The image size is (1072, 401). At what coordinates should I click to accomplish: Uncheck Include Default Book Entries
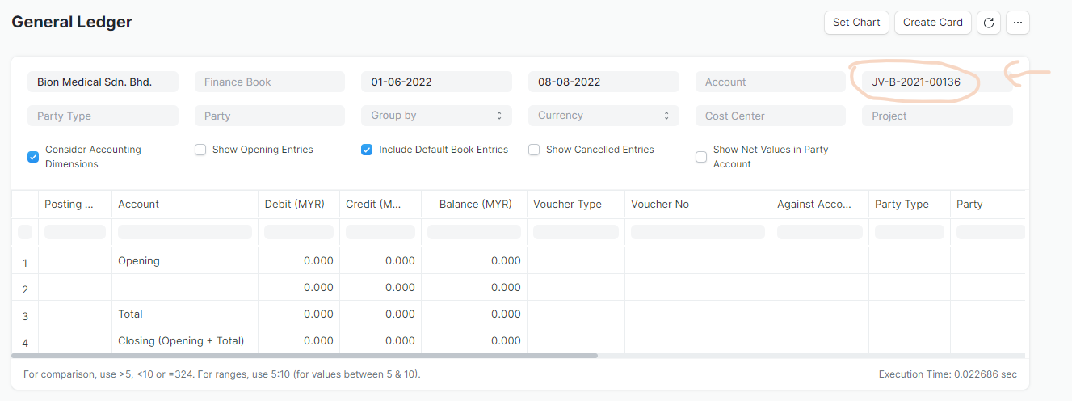click(367, 150)
